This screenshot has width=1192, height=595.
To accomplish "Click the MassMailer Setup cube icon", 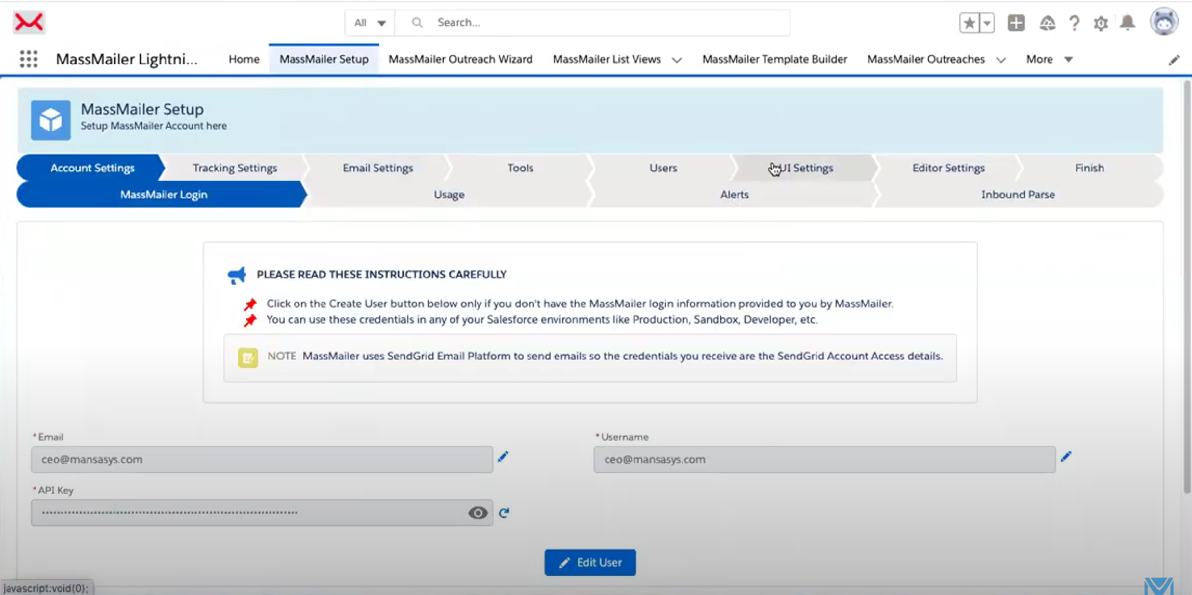I will [51, 120].
